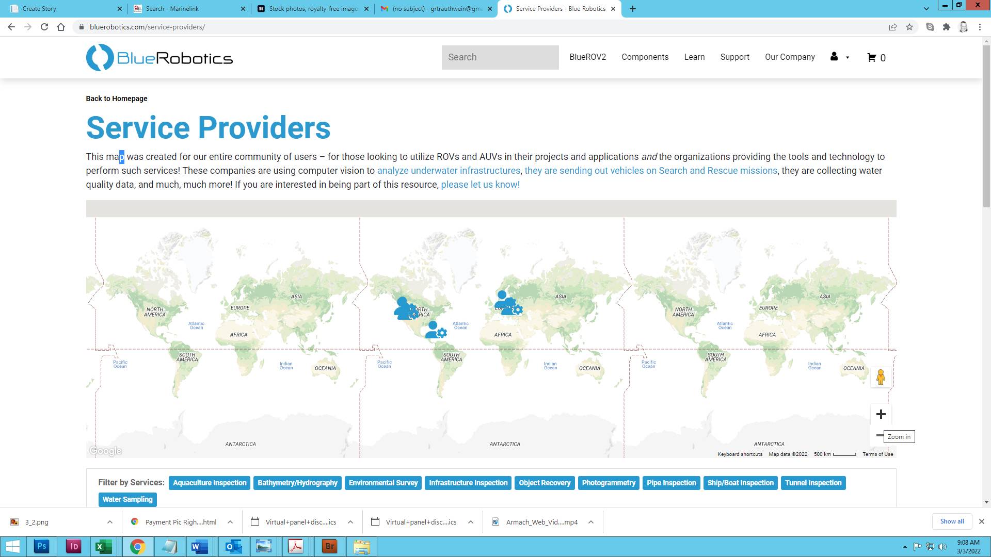
Task: Filter by Aquaculture Inspection
Action: click(x=210, y=483)
